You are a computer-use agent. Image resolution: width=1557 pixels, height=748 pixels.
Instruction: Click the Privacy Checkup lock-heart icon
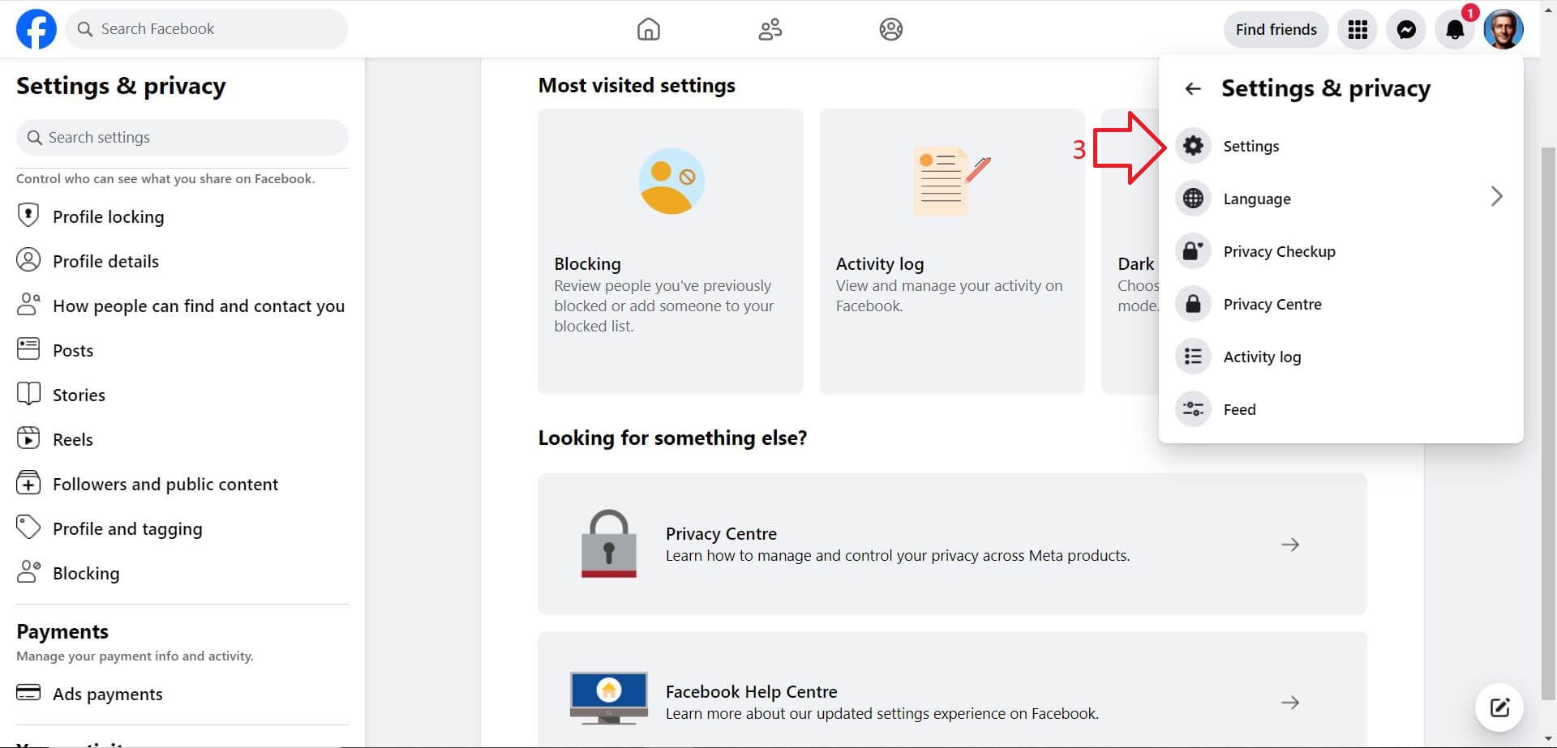click(x=1193, y=251)
